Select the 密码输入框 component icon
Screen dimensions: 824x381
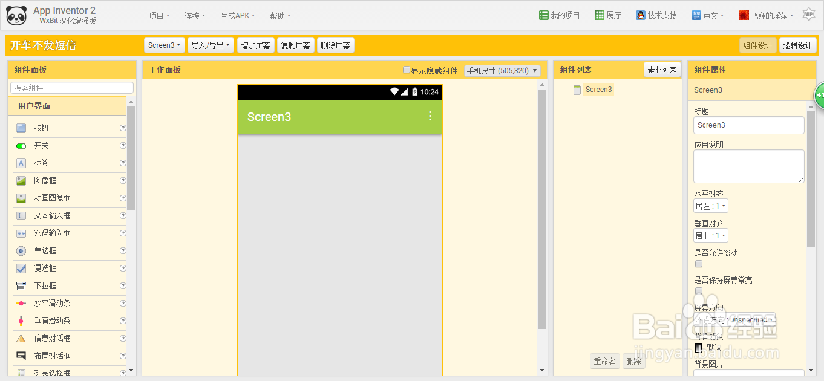pyautogui.click(x=21, y=233)
